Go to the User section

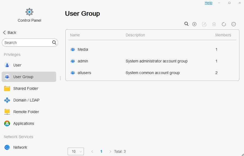(17, 65)
